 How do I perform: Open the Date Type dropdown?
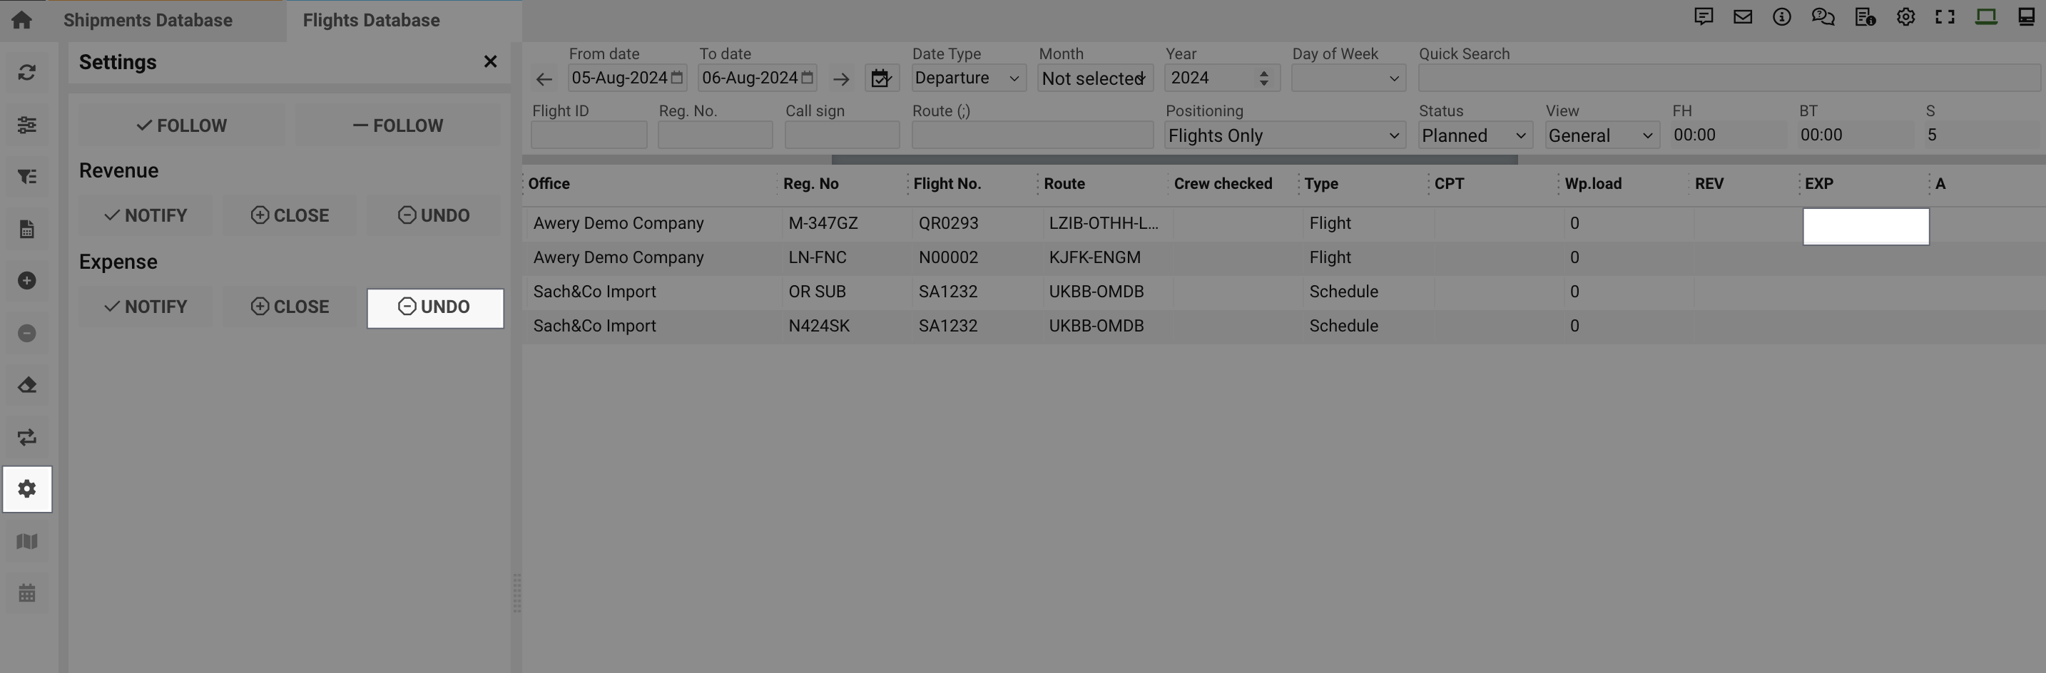967,78
